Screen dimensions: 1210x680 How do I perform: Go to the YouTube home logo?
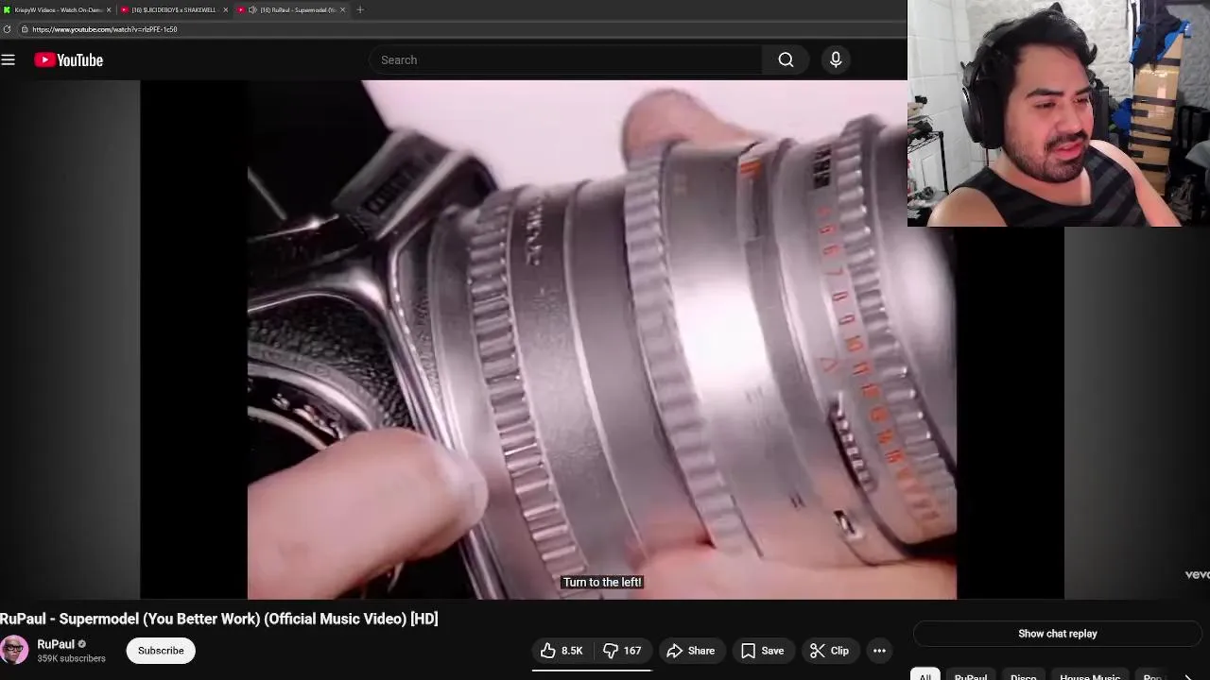click(x=69, y=60)
